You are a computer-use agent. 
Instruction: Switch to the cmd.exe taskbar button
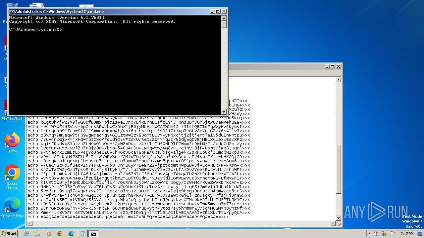(94, 234)
